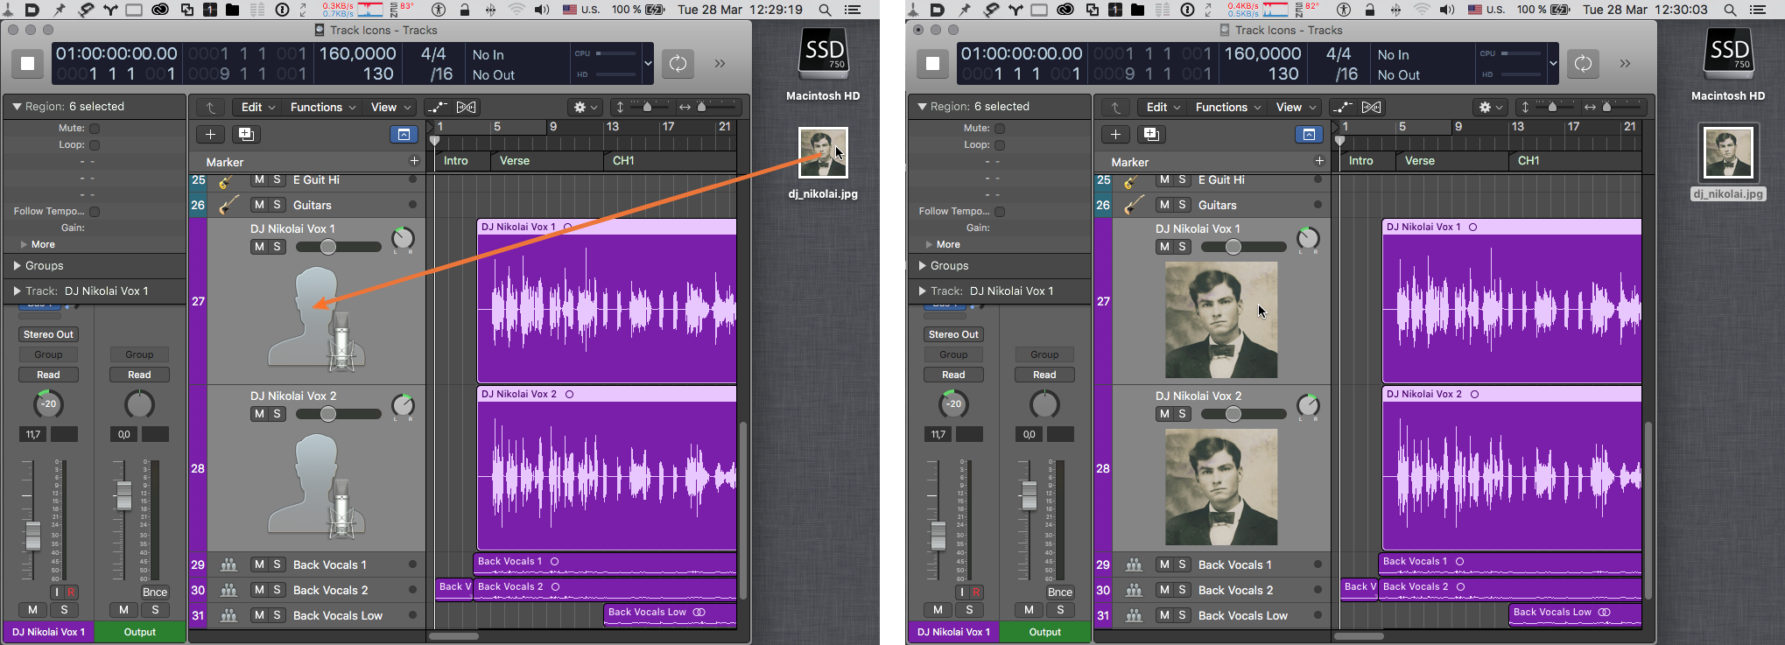Expand toolbar overflow double chevrons, 12:30:03 screenshot

click(x=1625, y=63)
